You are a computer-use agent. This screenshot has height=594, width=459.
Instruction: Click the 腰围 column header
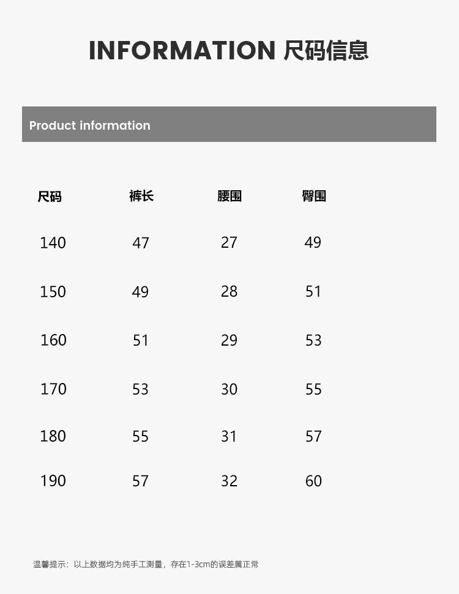[229, 196]
